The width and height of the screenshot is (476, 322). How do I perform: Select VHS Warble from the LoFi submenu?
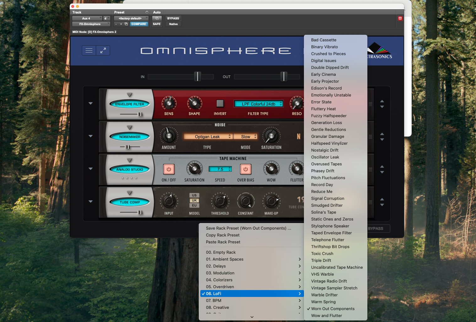pos(322,274)
